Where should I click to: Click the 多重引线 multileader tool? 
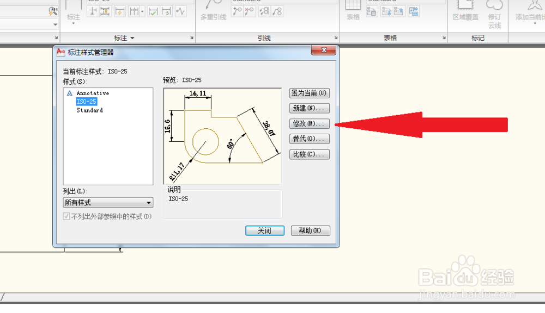click(x=213, y=10)
